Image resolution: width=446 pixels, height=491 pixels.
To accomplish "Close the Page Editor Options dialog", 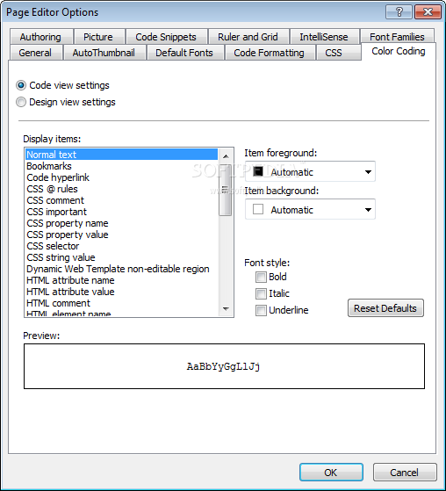I will click(428, 12).
